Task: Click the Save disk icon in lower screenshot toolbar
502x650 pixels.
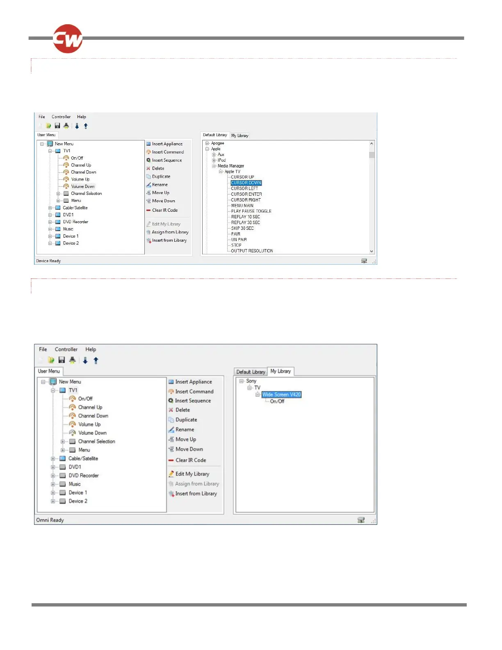Action: (x=62, y=360)
